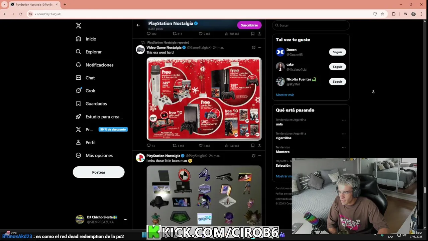Viewport: 428px width, 241px height.
Task: Click Grok icon on Video Game Nostalgia post
Action: tap(253, 48)
